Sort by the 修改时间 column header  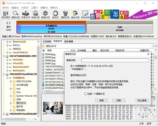[120, 51]
